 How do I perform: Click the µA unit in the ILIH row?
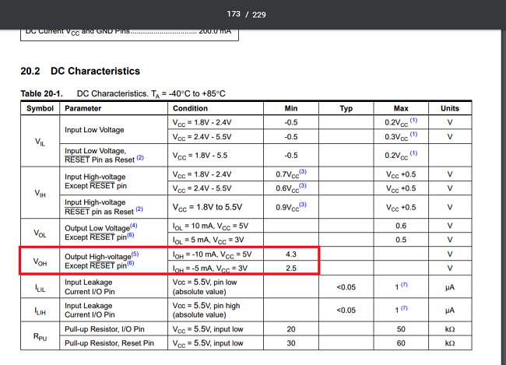(x=450, y=311)
